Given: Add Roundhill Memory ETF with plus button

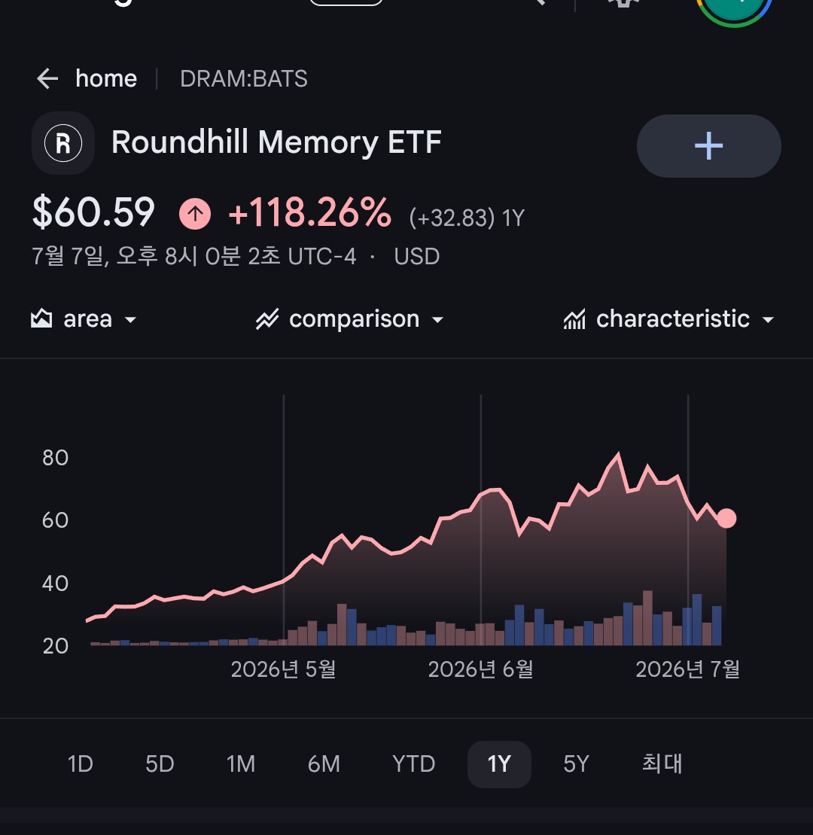Looking at the screenshot, I should [708, 146].
